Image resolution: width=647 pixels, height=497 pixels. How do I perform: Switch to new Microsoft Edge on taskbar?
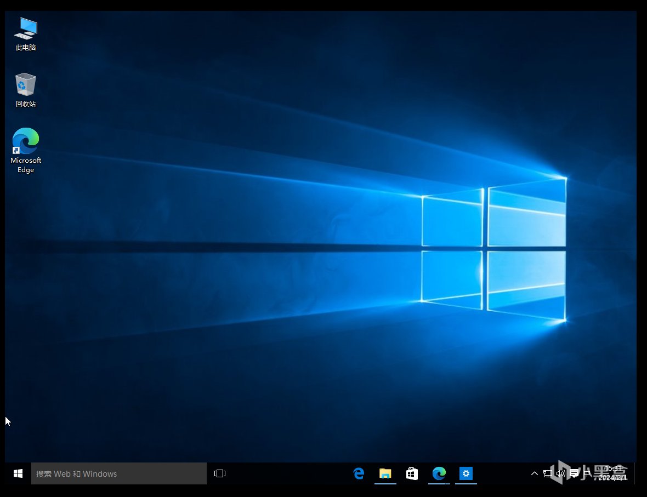439,473
